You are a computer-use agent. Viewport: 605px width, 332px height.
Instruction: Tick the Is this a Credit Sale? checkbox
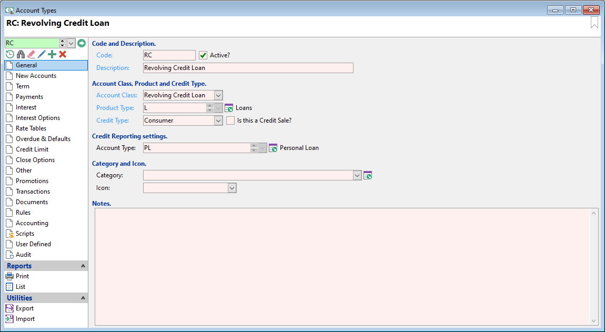(230, 120)
